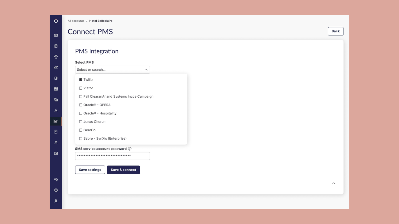Open the airplane departure icon in sidebar
This screenshot has height=224, width=399.
tap(56, 68)
